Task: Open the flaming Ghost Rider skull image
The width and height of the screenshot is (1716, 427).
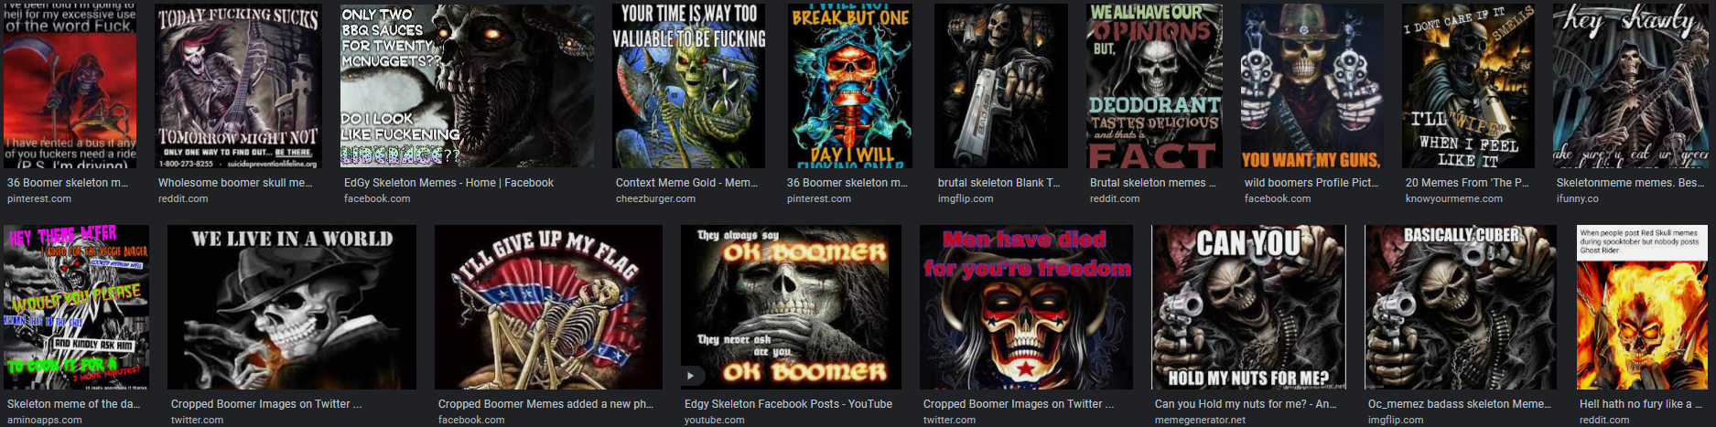Action: point(1642,307)
